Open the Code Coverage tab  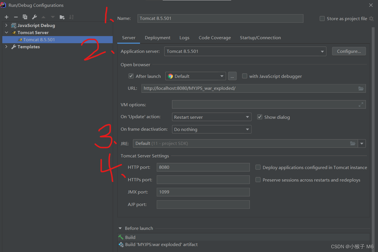(x=215, y=38)
